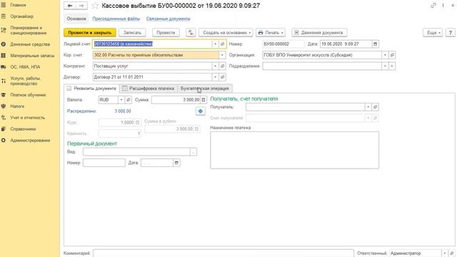Open Связанные документы link tab

point(169,19)
